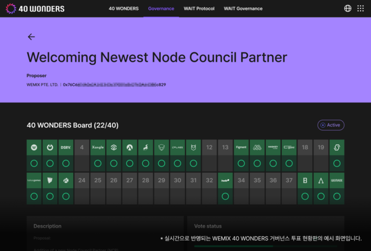The width and height of the screenshot is (371, 251).
Task: Click the vote circle under DSRV
Action: pyautogui.click(x=66, y=163)
